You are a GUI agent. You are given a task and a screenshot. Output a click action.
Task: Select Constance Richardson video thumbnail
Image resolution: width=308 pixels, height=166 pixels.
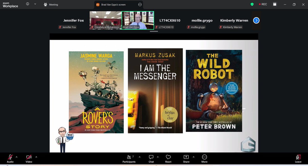(105, 20)
